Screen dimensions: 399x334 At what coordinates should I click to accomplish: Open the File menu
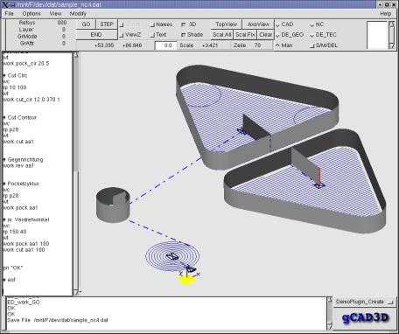click(x=10, y=14)
